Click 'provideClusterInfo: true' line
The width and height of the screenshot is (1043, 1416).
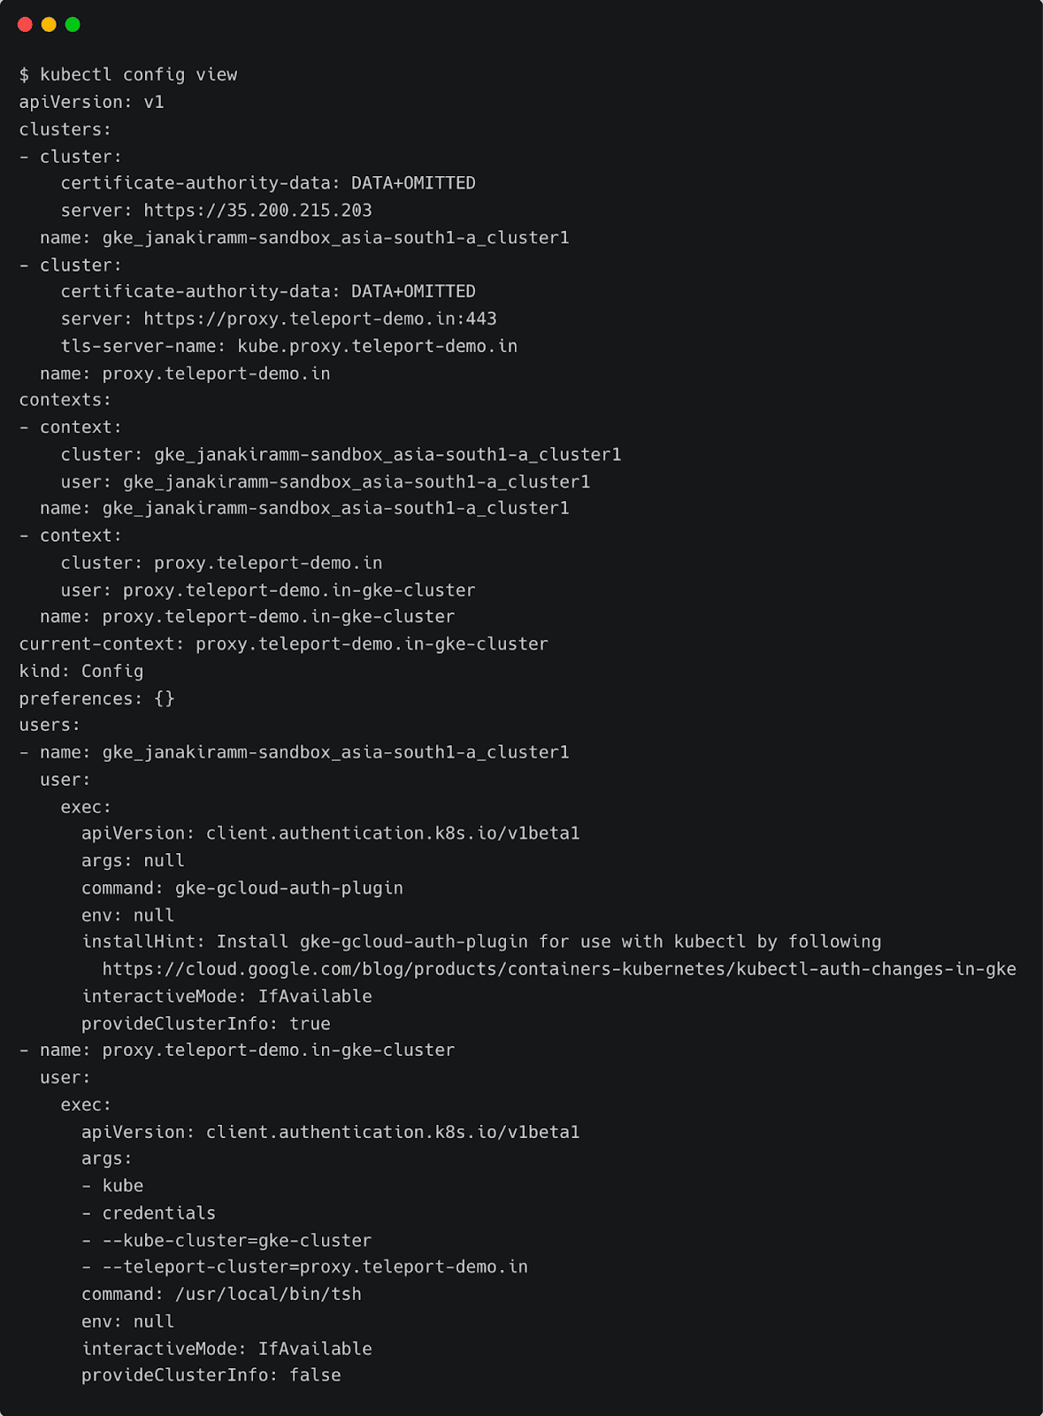click(205, 1023)
